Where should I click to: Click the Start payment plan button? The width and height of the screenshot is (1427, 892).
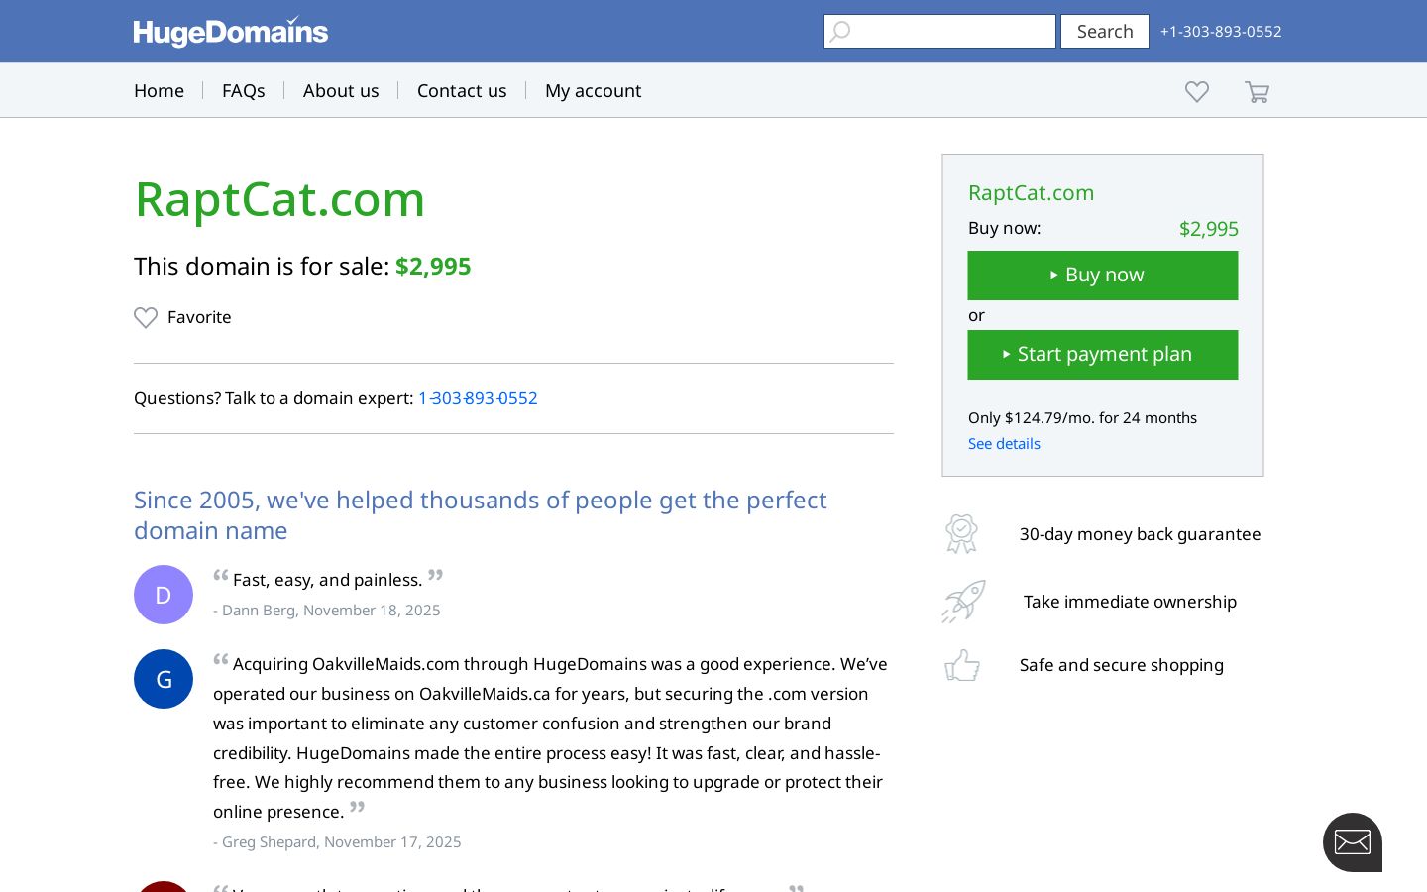click(x=1103, y=355)
